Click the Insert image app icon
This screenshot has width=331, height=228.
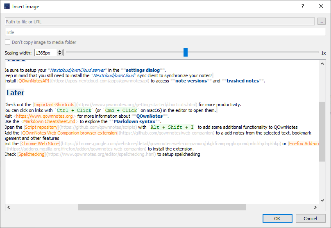coord(7,6)
